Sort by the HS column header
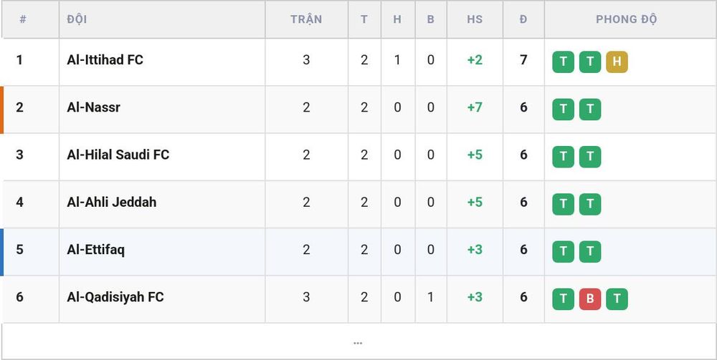 coord(475,19)
